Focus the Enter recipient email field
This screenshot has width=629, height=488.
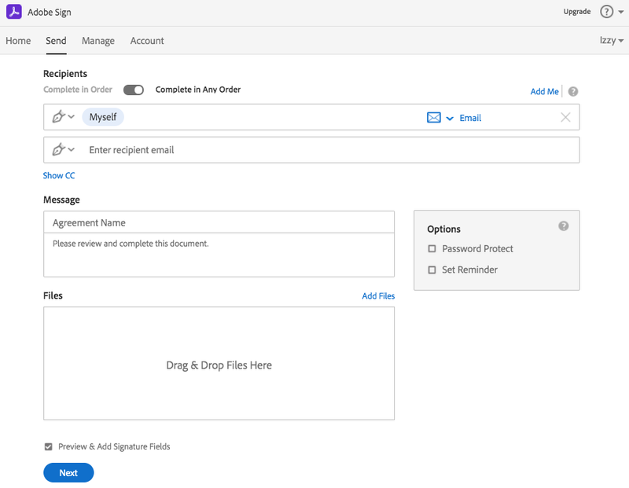pyautogui.click(x=311, y=150)
